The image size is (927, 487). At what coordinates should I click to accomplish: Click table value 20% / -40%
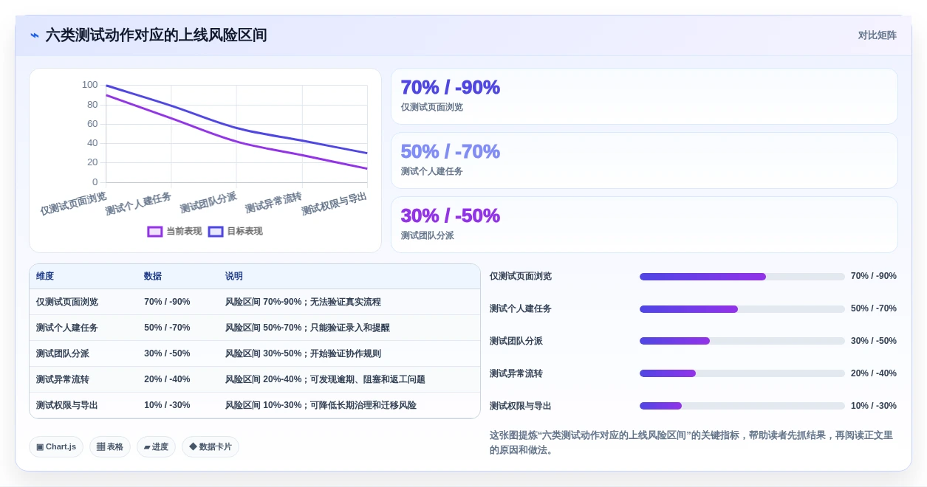click(x=167, y=380)
